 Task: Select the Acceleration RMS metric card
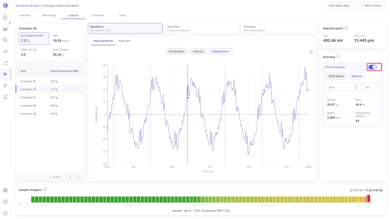[x=34, y=38]
